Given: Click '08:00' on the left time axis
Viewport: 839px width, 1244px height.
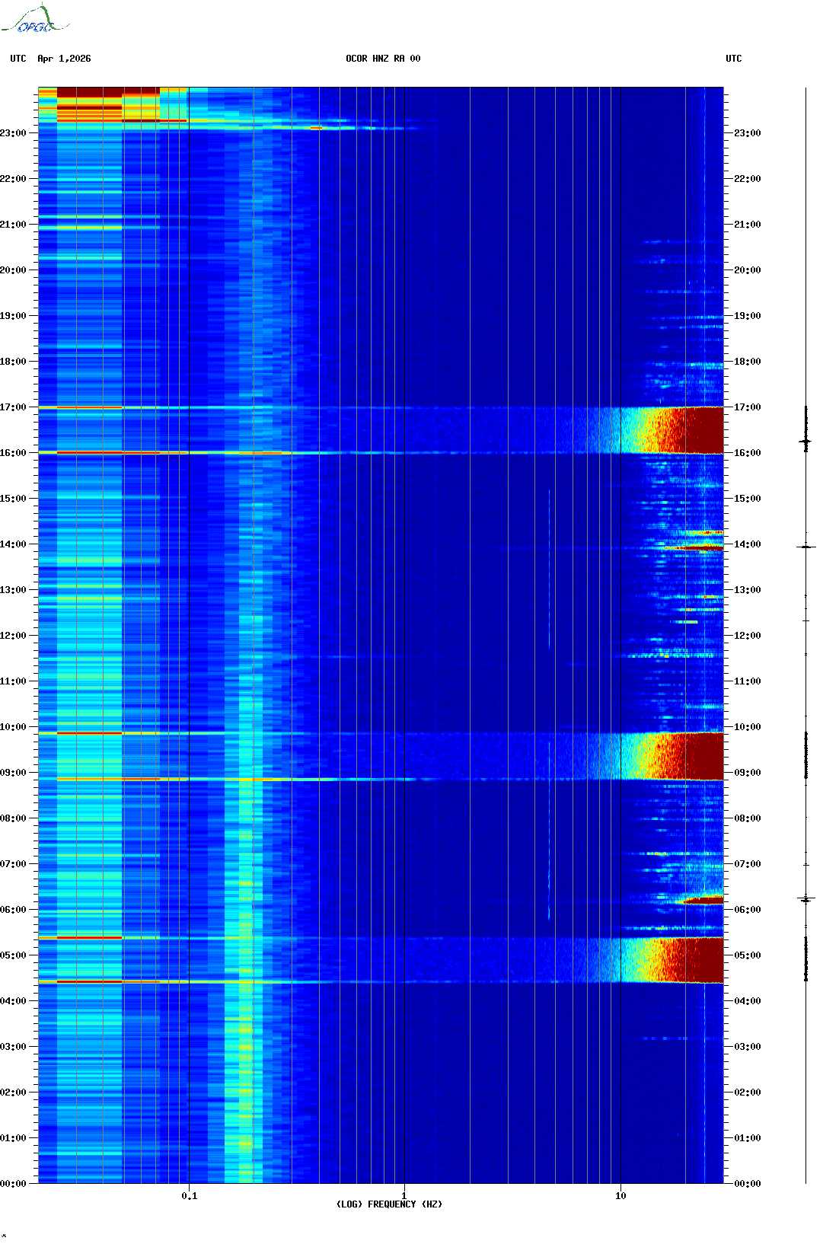Looking at the screenshot, I should 13,818.
